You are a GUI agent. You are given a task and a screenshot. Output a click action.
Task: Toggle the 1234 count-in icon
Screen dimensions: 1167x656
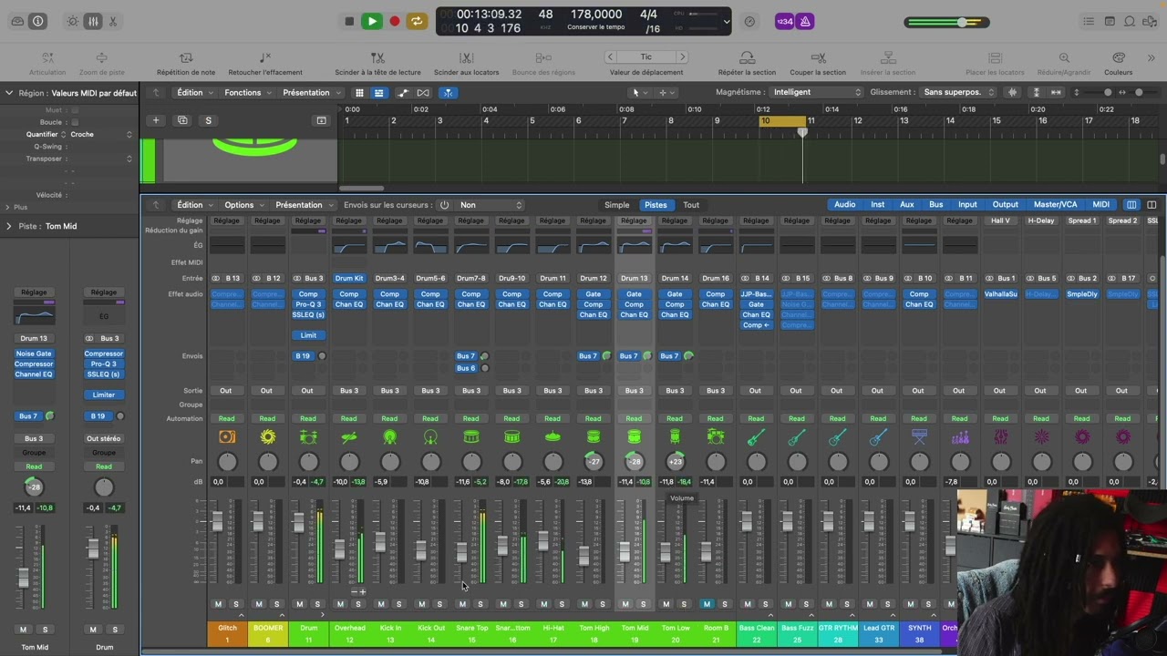(785, 21)
